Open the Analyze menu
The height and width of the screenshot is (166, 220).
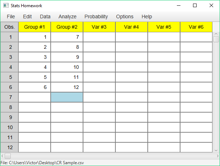coord(67,16)
